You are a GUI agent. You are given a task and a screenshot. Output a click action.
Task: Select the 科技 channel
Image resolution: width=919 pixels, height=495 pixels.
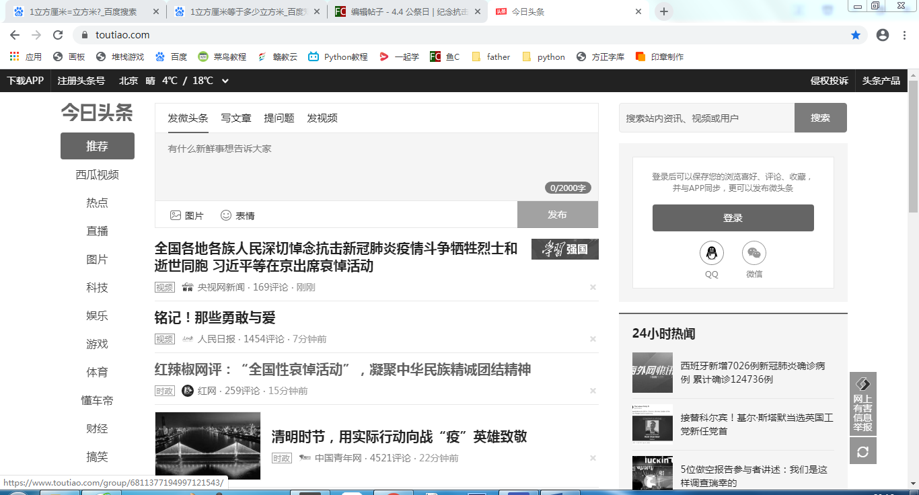[x=98, y=287]
